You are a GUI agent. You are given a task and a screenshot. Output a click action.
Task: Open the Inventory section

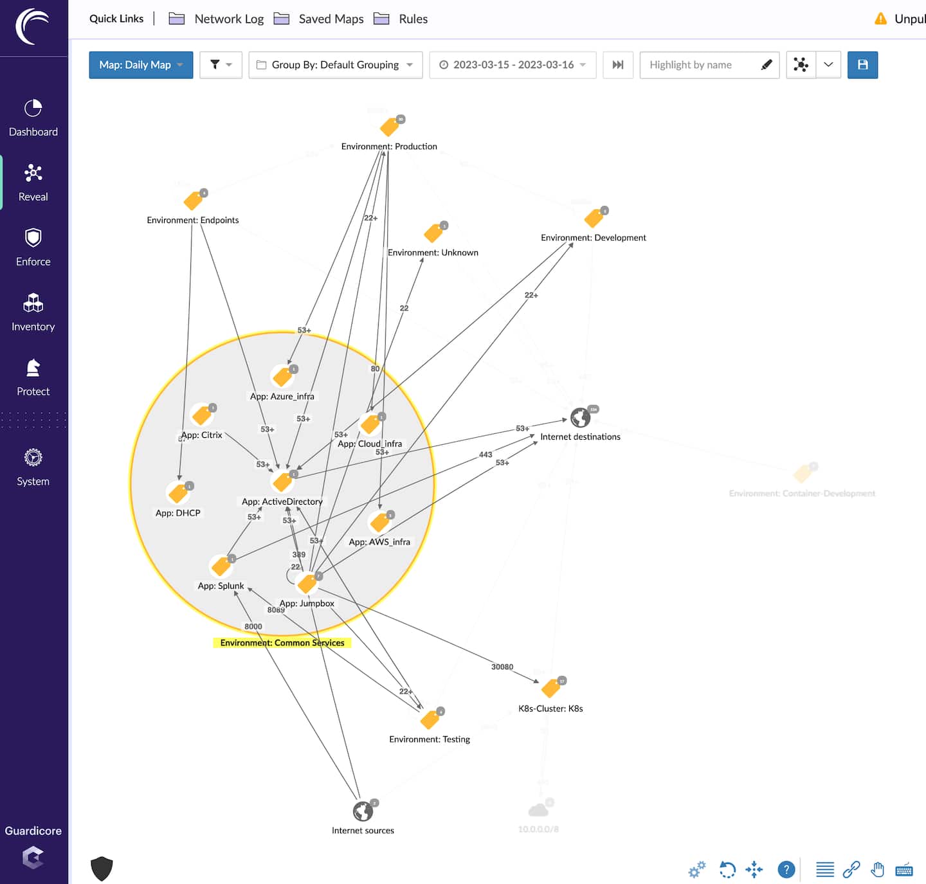(33, 312)
